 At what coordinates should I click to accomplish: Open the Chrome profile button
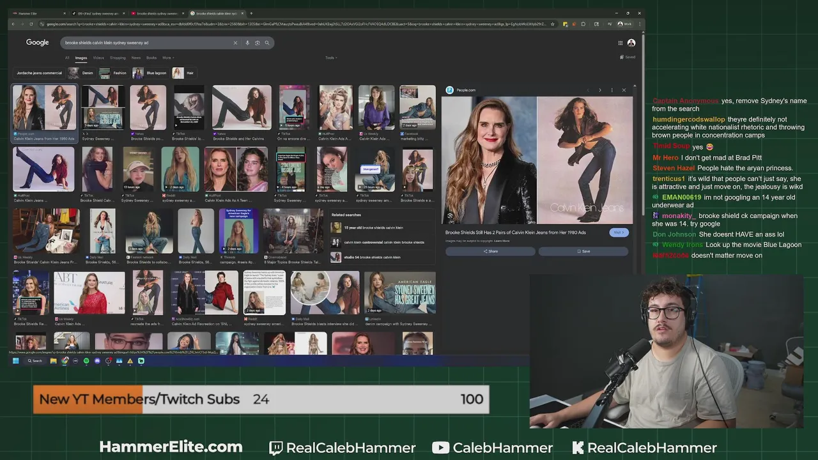coord(624,24)
